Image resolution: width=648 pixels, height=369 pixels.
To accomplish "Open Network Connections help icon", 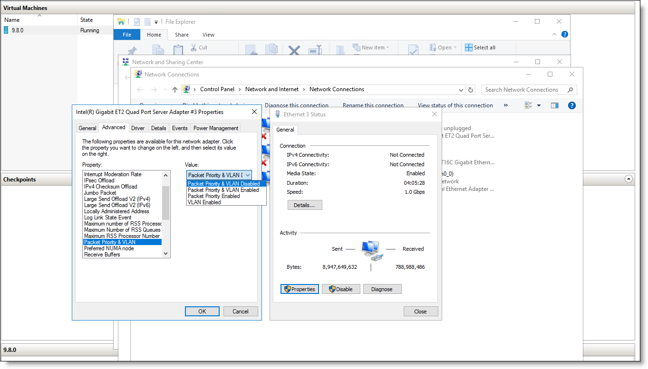I will pos(572,105).
